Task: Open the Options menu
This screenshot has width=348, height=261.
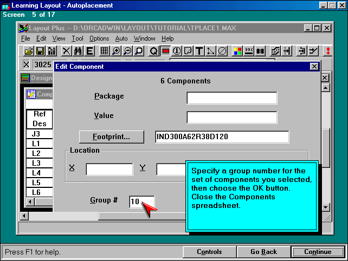Action: 99,38
